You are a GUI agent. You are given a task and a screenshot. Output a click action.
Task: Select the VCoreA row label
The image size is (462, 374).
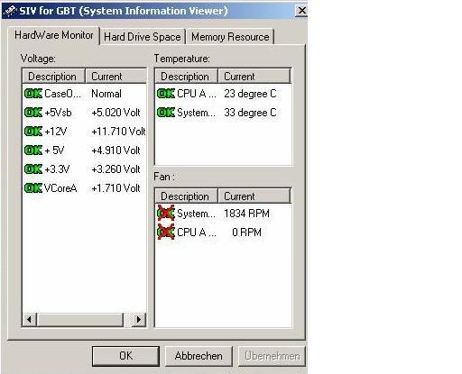[x=60, y=188]
